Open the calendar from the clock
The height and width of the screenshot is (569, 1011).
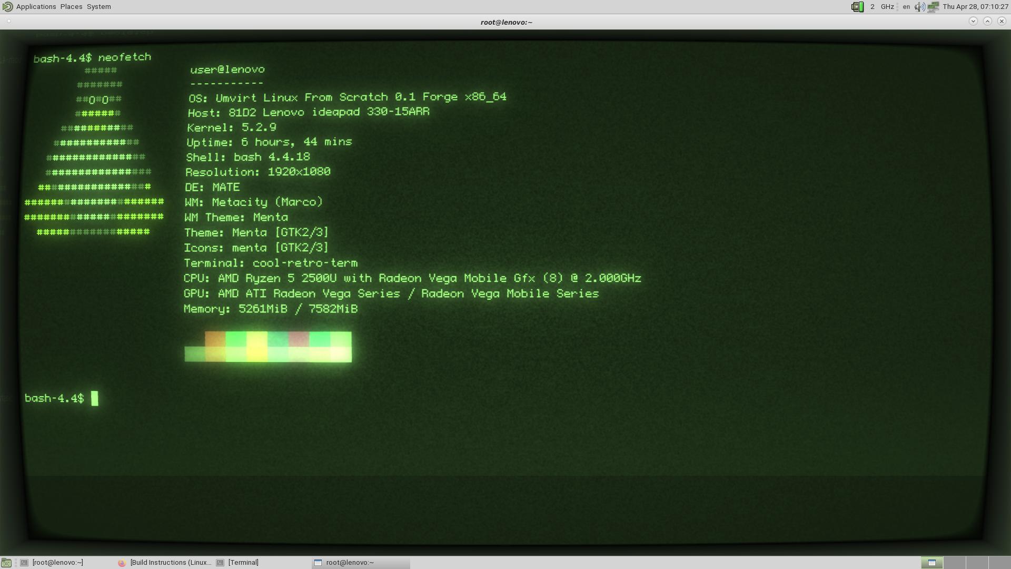[x=975, y=7]
